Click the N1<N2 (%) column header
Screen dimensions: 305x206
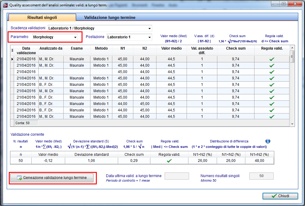231,155
